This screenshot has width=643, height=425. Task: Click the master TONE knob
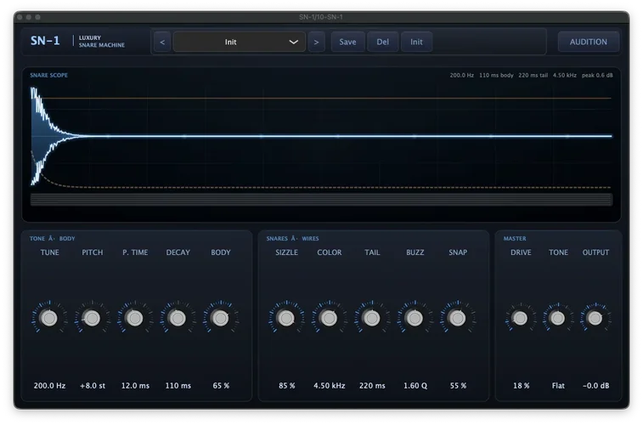pyautogui.click(x=558, y=318)
